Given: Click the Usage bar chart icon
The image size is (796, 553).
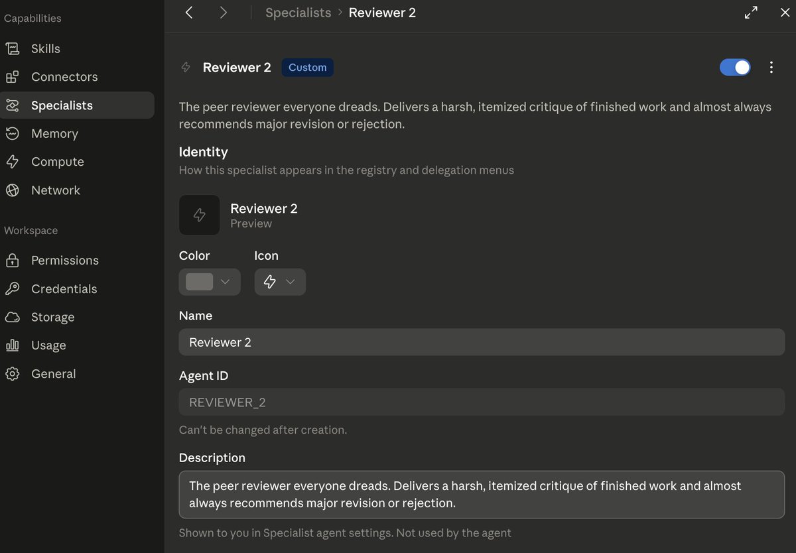Looking at the screenshot, I should coord(12,345).
